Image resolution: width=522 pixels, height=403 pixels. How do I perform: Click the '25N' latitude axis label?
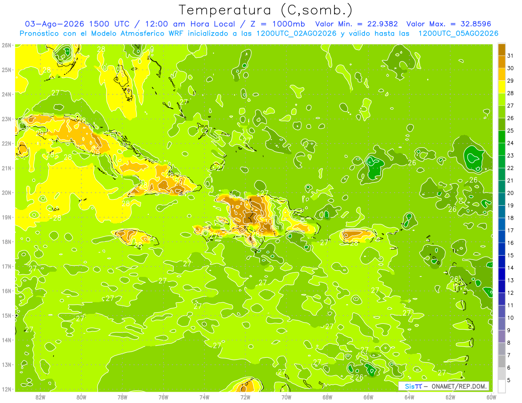click(6, 70)
